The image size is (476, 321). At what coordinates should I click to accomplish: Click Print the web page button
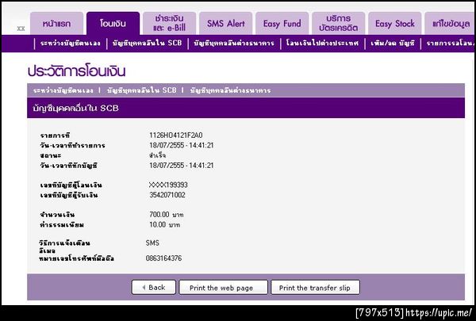[224, 288]
